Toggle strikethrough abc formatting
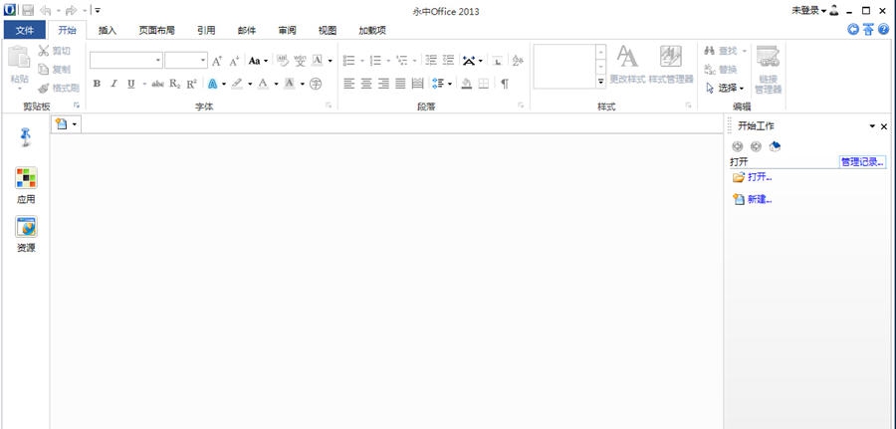Image resolution: width=896 pixels, height=429 pixels. click(x=157, y=84)
